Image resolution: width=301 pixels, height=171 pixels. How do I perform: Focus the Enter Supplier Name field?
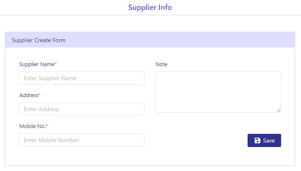click(82, 78)
